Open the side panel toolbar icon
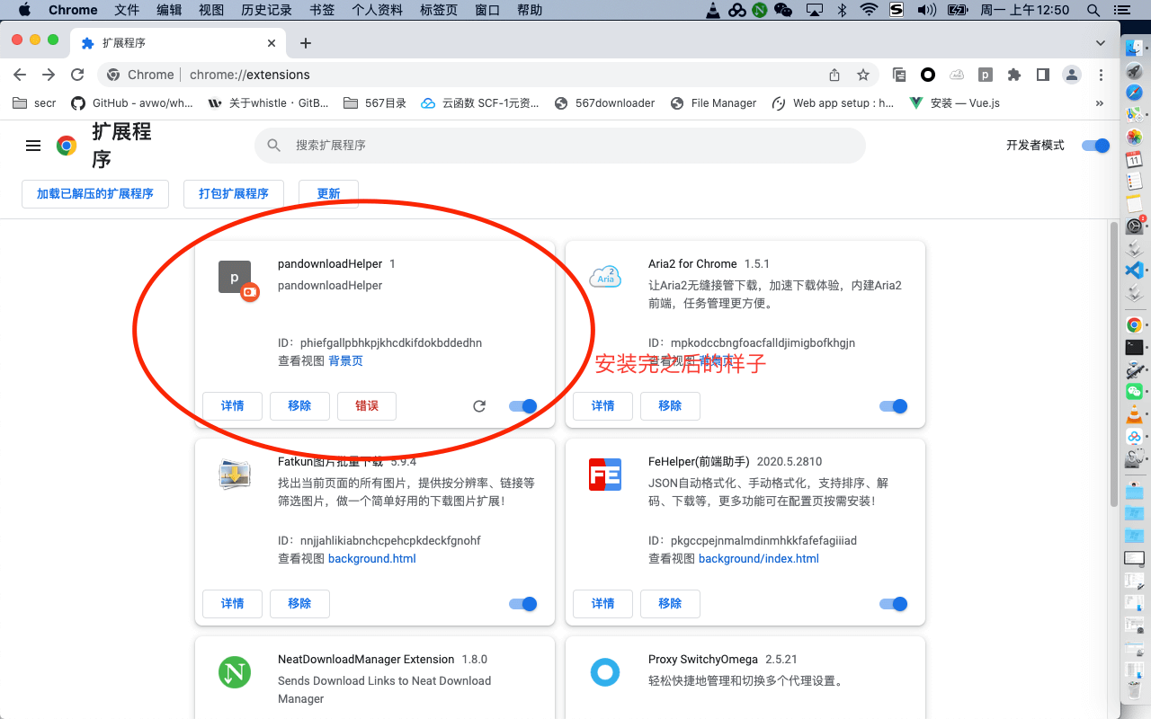Screen dimensions: 1151x719 coord(1042,75)
